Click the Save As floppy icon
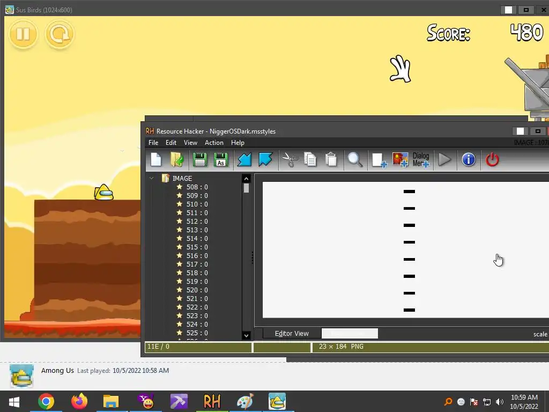Screen dimensions: 549x412 [x=220, y=160]
